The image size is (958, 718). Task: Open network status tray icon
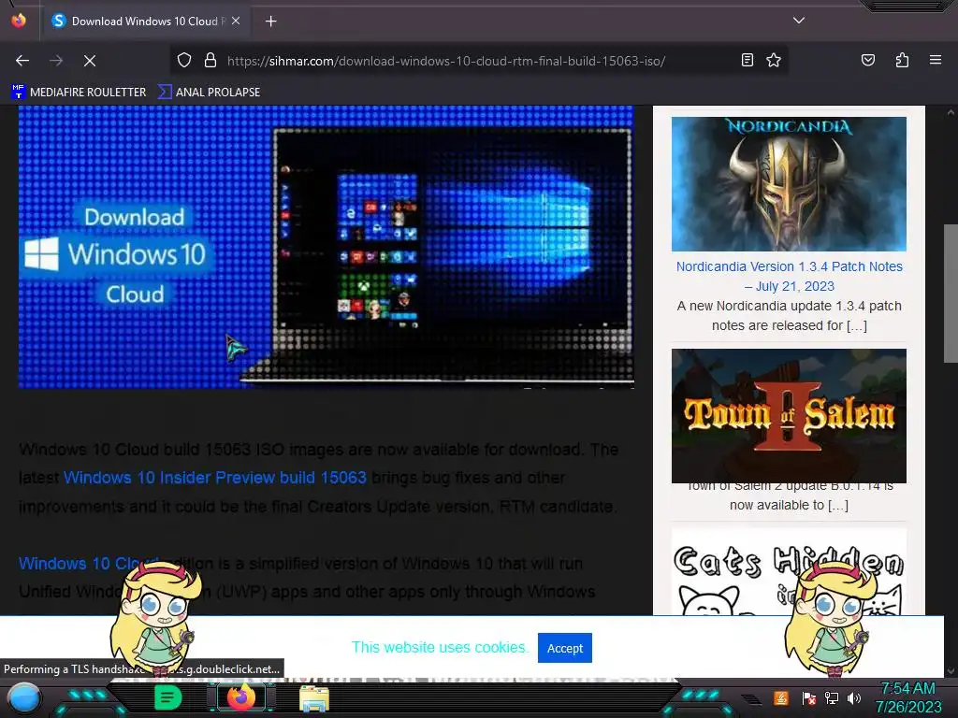[832, 697]
